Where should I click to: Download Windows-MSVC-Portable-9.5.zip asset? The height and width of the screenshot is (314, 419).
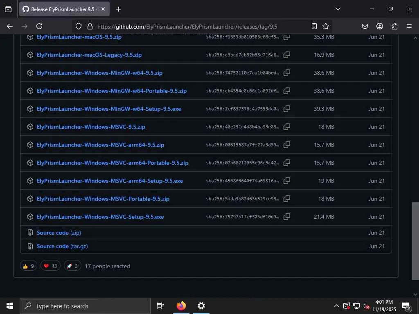point(103,199)
